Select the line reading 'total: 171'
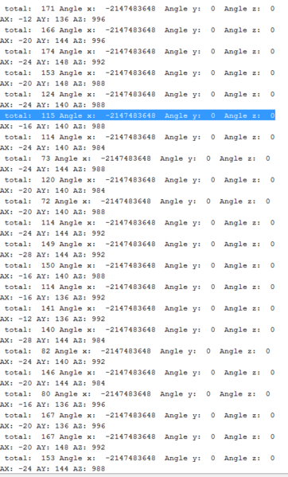The width and height of the screenshot is (288, 477). (140, 9)
